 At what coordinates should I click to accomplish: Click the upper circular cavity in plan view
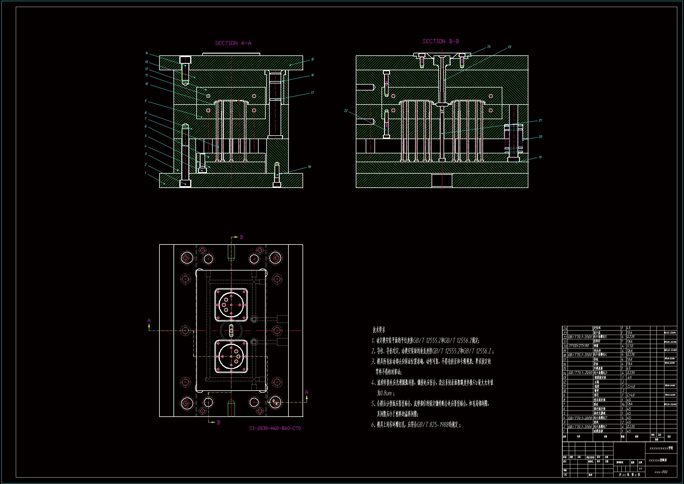pos(231,305)
